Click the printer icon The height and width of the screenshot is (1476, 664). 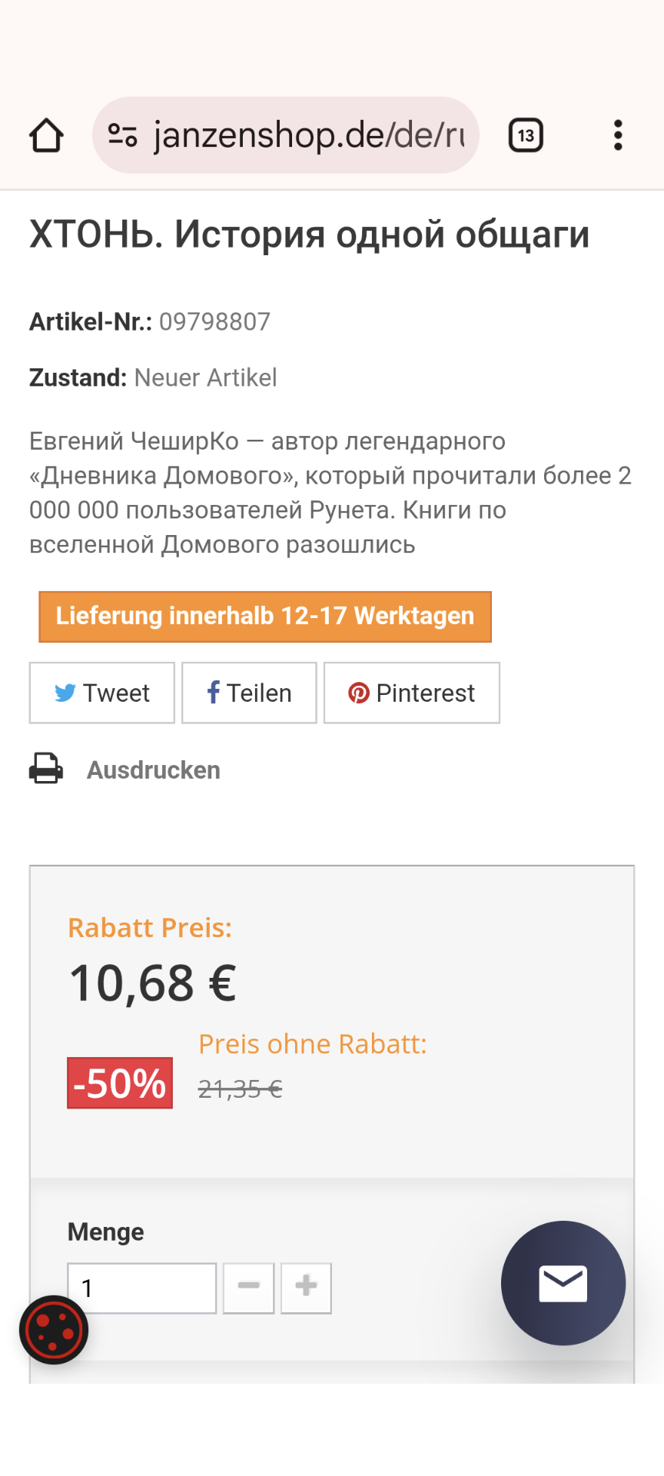tap(46, 769)
